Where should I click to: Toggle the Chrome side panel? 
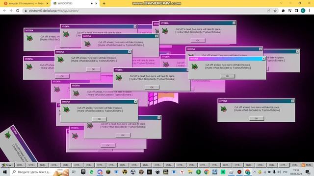pyautogui.click(x=296, y=11)
